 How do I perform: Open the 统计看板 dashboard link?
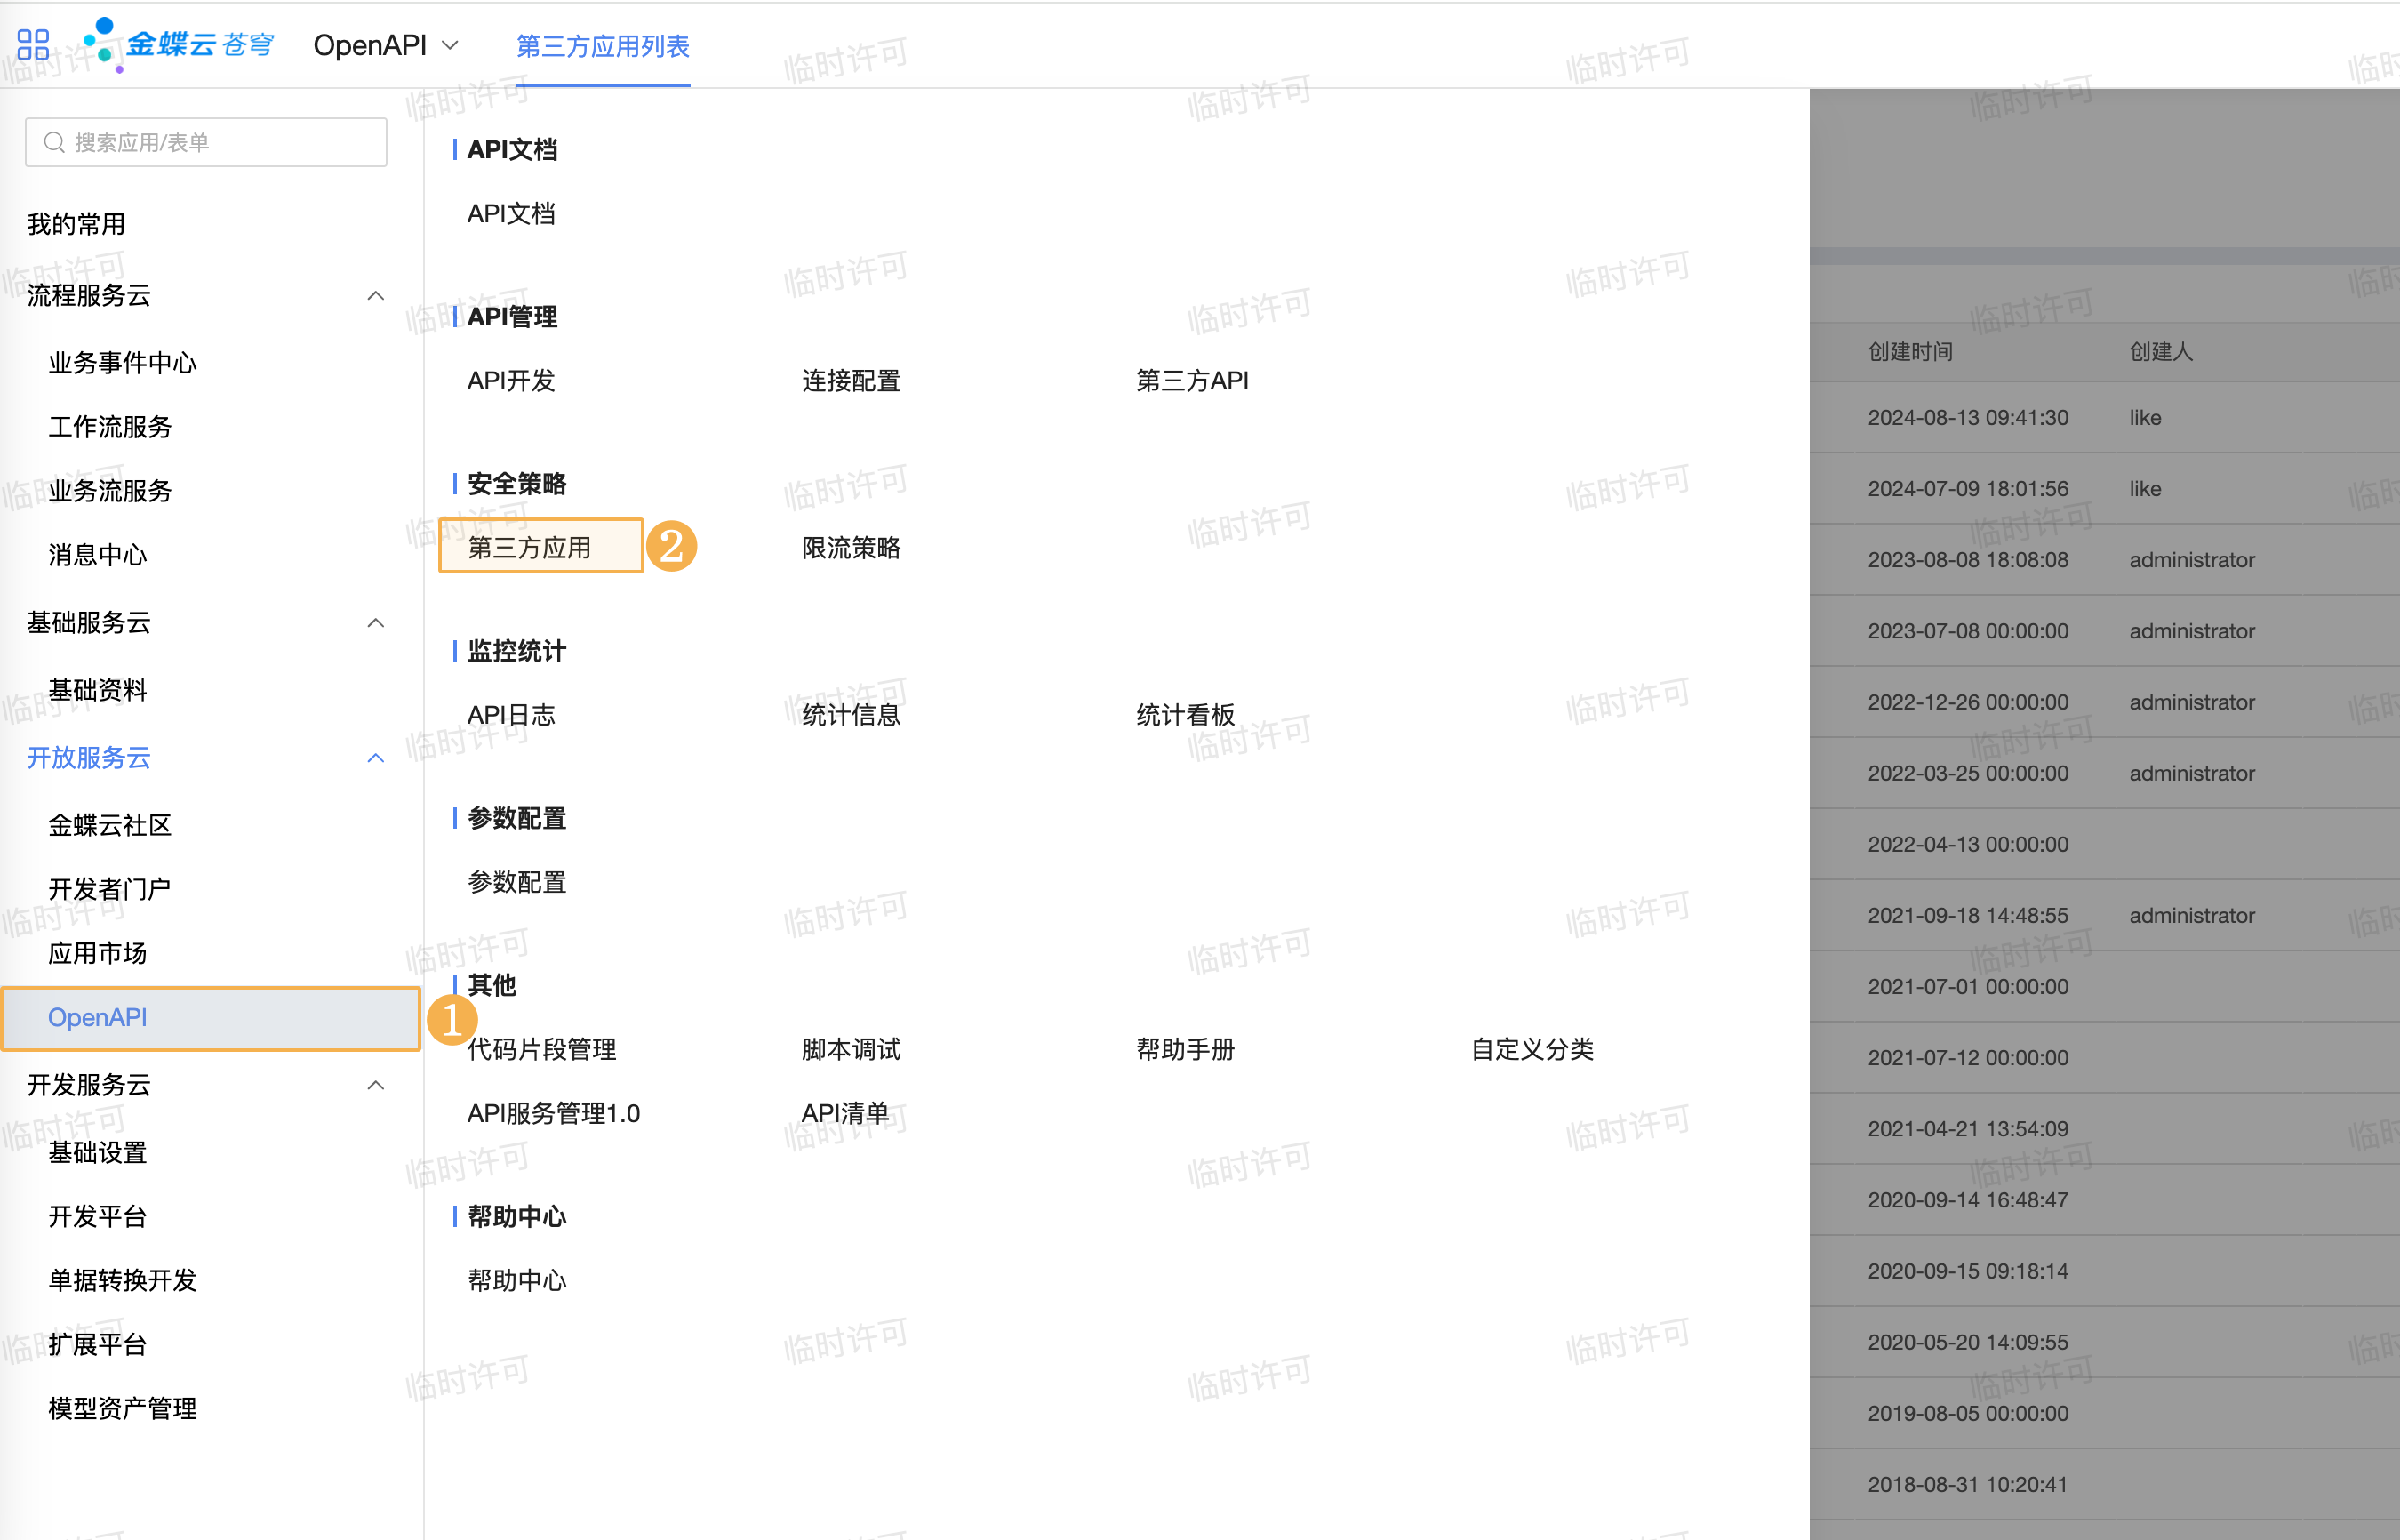point(1186,715)
